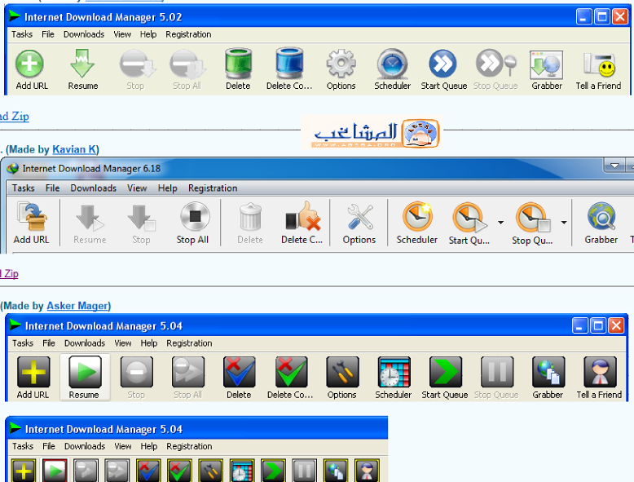Click the Arabic logo banner image

(x=372, y=133)
